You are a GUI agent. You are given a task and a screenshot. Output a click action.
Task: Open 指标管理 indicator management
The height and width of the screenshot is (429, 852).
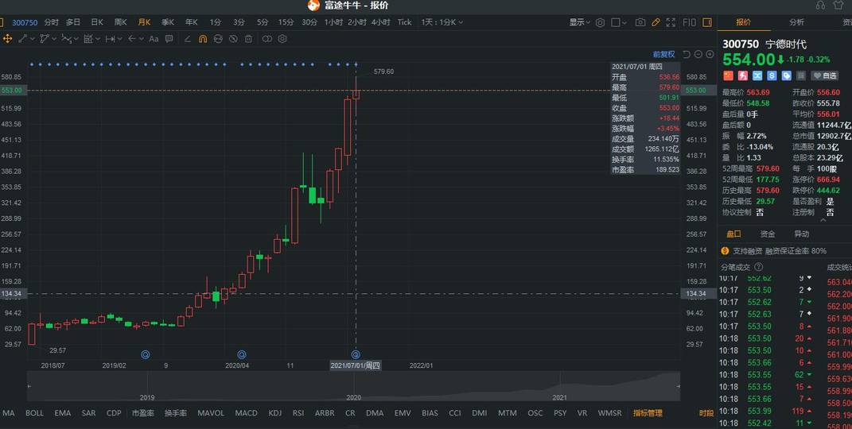[x=648, y=413]
